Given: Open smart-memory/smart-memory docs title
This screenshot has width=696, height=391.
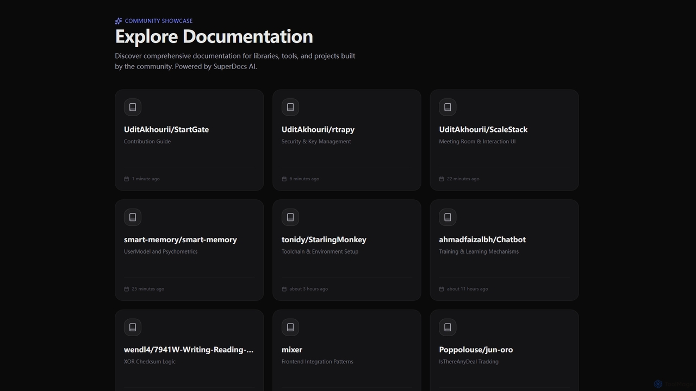Looking at the screenshot, I should tap(181, 239).
